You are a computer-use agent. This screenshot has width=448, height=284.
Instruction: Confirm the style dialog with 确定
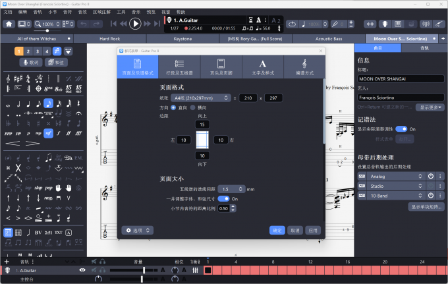click(x=277, y=230)
